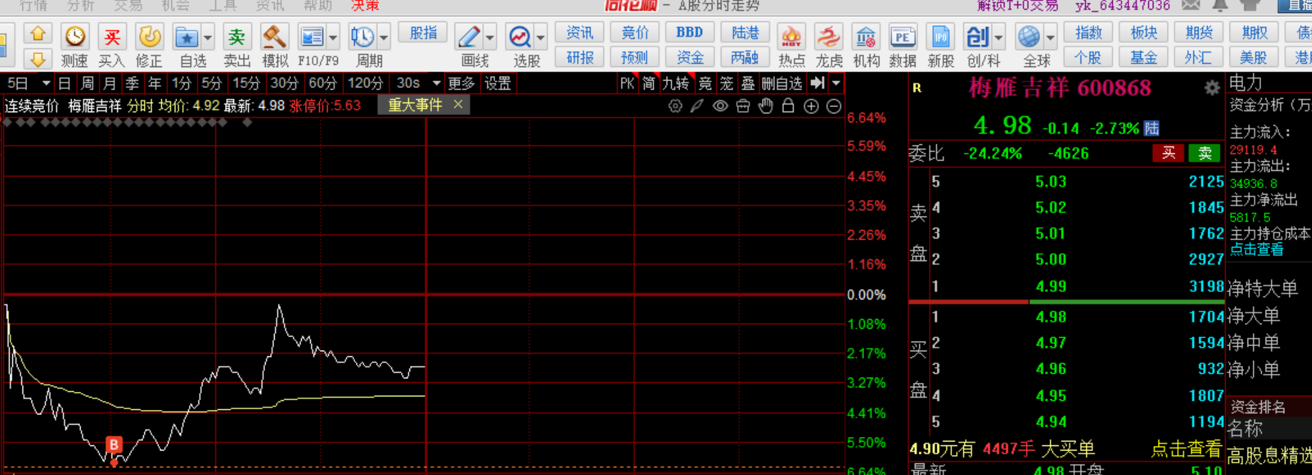Viewport: 1312px width, 475px height.
Task: Open the 数据 PE data icon
Action: [902, 37]
